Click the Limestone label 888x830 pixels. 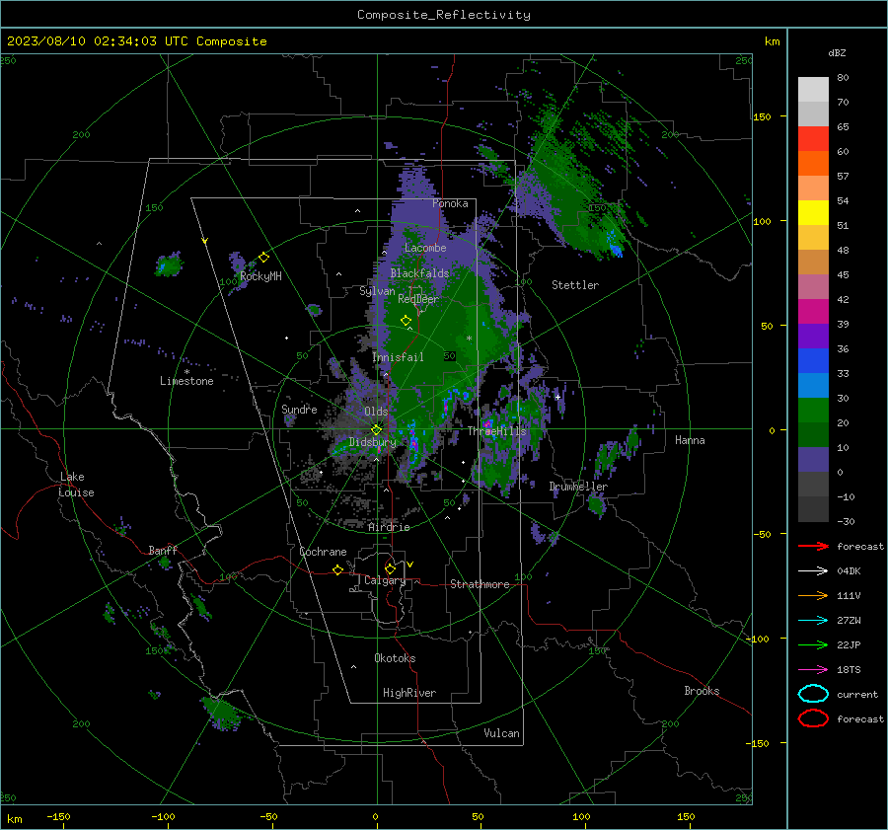186,381
